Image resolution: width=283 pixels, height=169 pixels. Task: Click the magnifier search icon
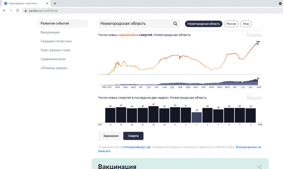(175, 24)
